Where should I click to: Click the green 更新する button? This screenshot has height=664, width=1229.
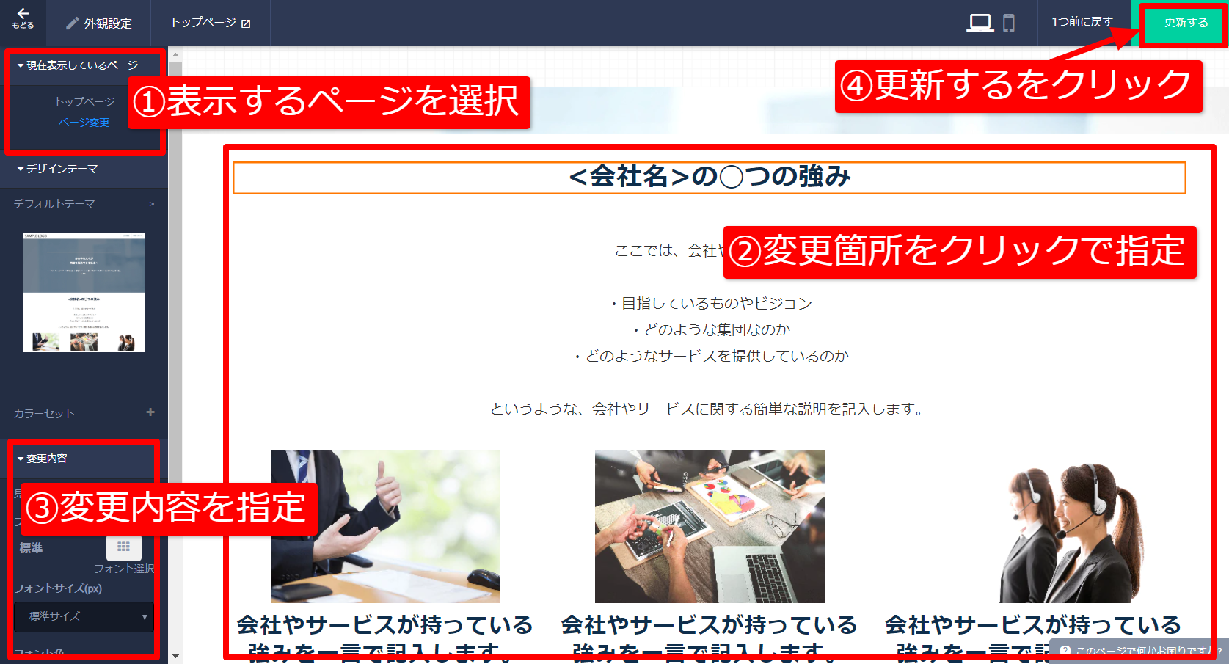1186,23
